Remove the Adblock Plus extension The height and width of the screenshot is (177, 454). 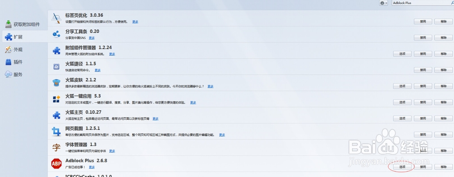[444, 167]
